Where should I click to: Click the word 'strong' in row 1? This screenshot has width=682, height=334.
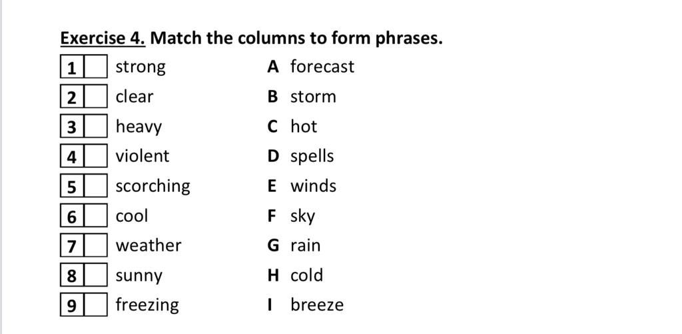click(141, 67)
